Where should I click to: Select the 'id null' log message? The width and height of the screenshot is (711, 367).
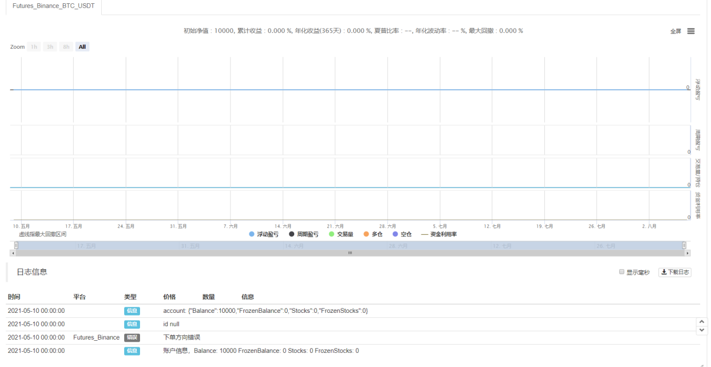[x=171, y=324]
